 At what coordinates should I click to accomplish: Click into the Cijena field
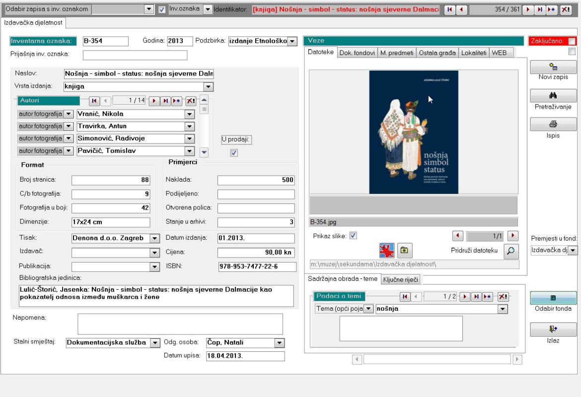pos(256,253)
